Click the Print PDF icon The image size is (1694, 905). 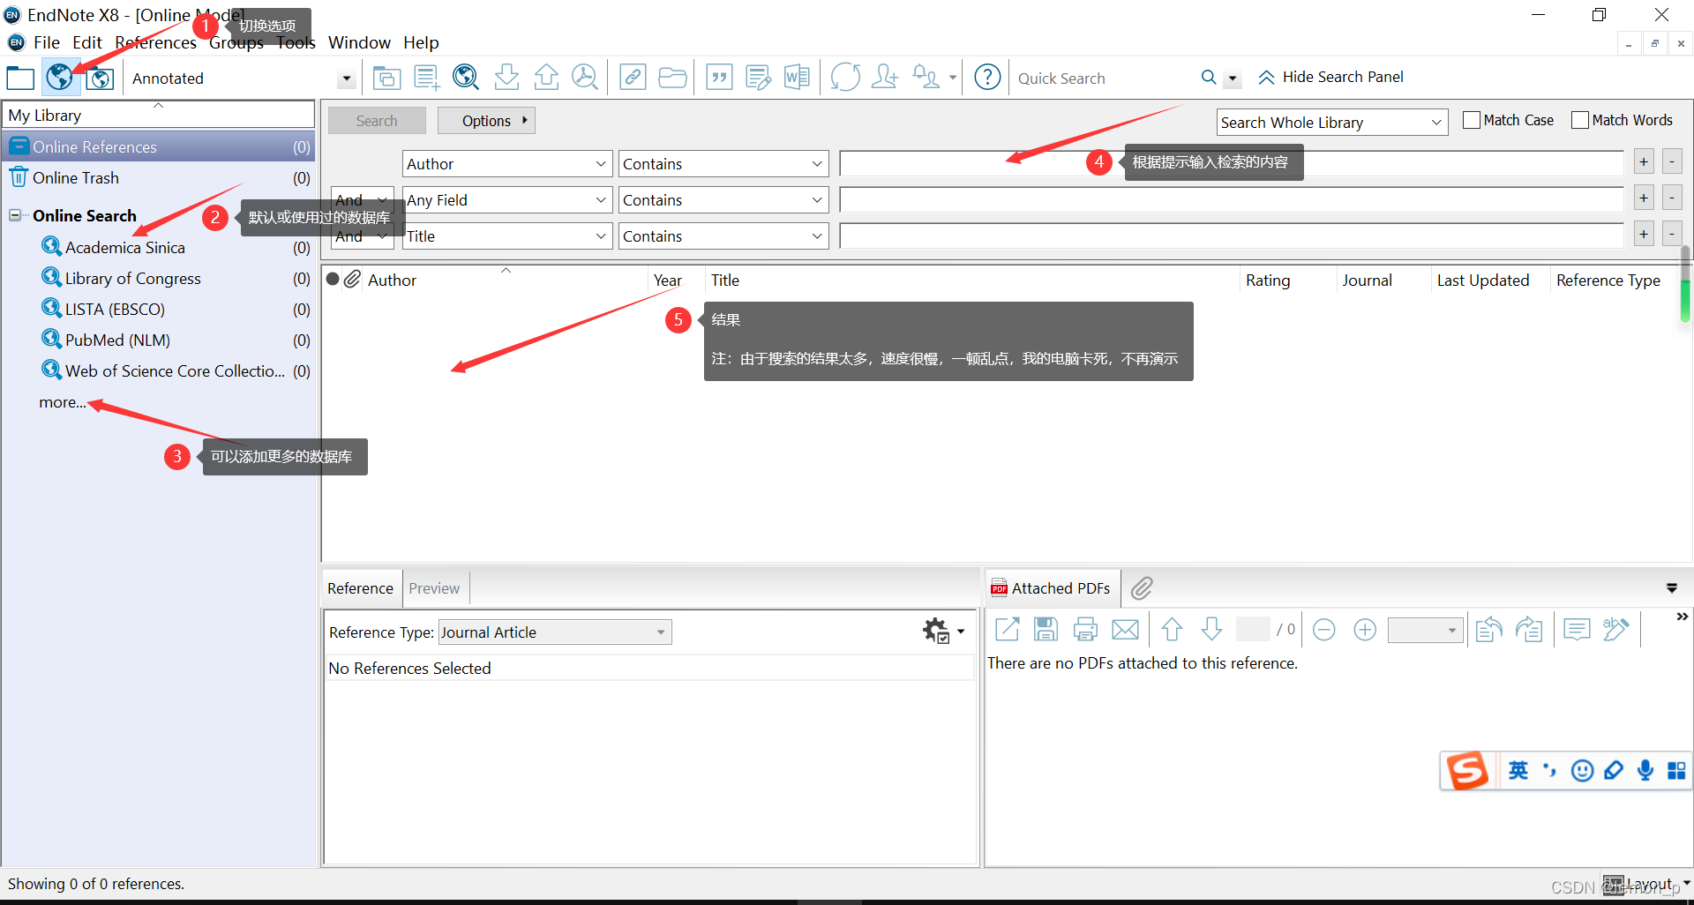click(1085, 630)
